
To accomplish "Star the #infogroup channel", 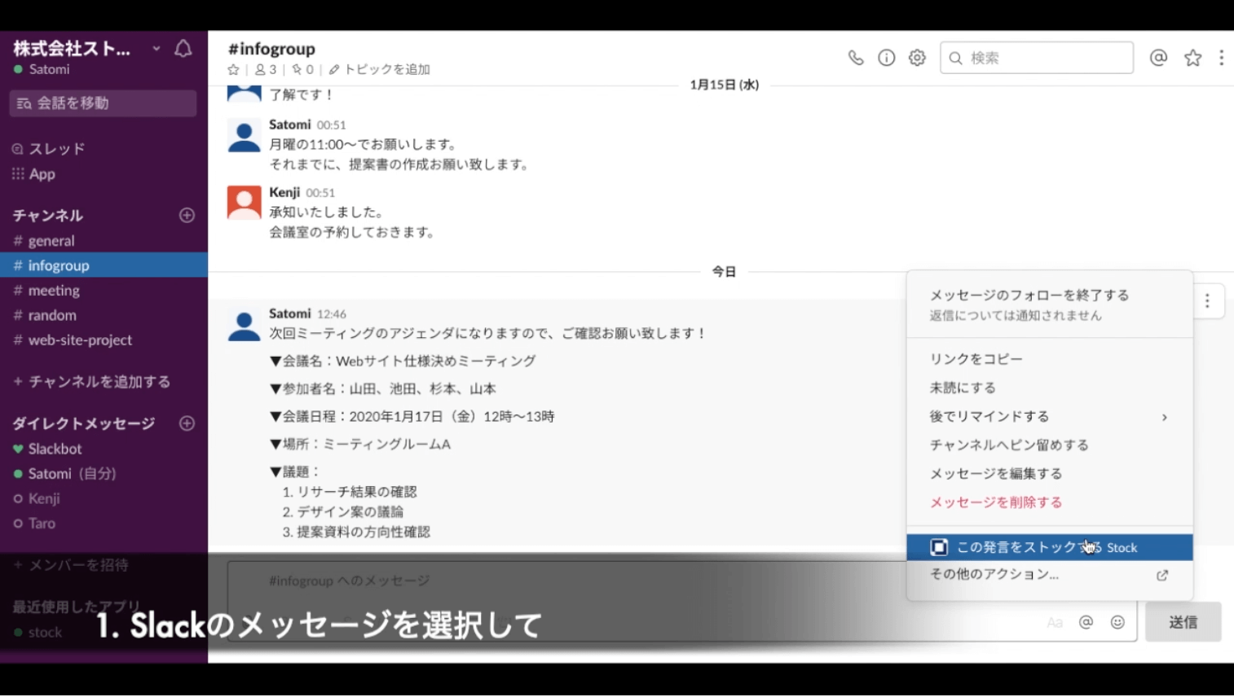I will [x=234, y=70].
